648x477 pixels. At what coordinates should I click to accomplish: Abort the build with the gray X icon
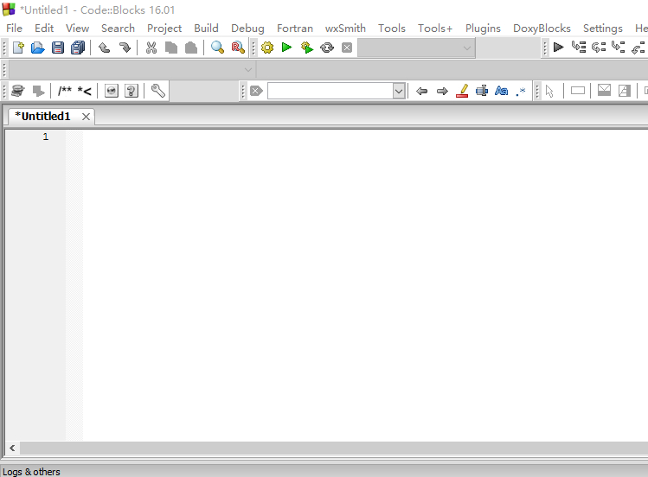[x=347, y=48]
